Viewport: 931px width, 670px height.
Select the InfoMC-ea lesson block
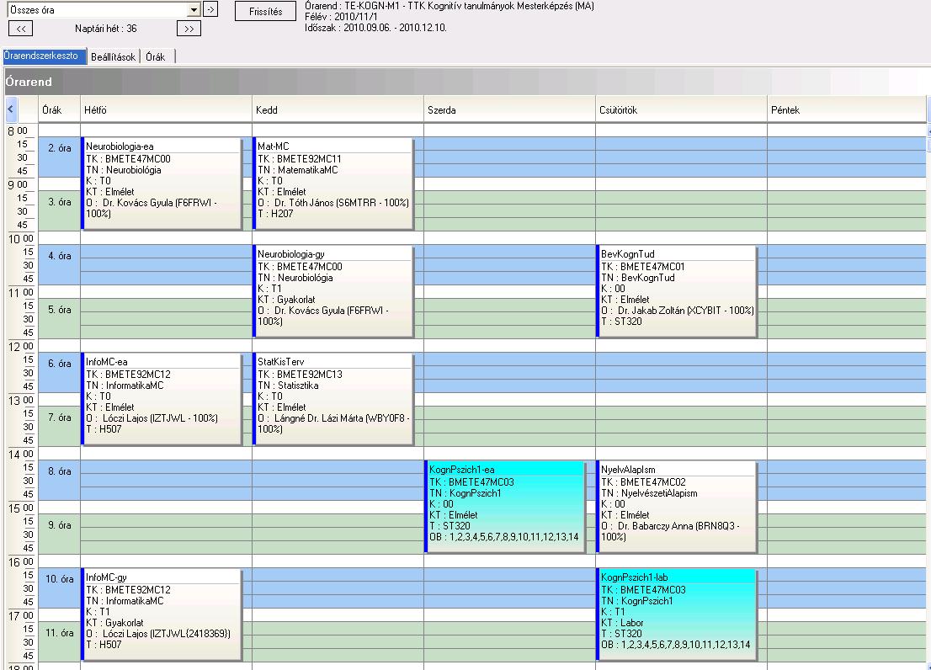162,399
